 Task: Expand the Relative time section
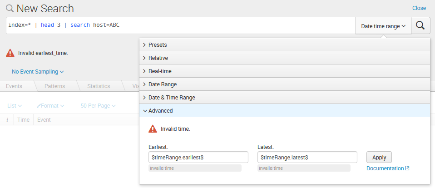(158, 58)
